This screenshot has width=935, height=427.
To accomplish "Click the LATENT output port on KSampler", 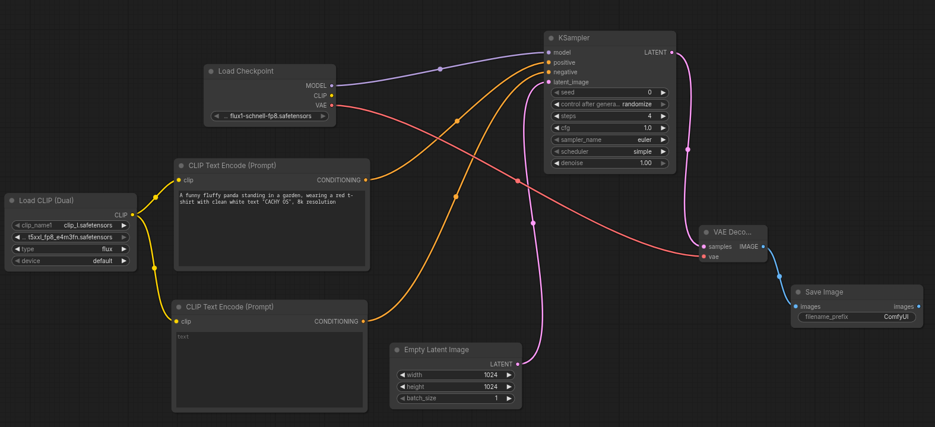I will (671, 52).
